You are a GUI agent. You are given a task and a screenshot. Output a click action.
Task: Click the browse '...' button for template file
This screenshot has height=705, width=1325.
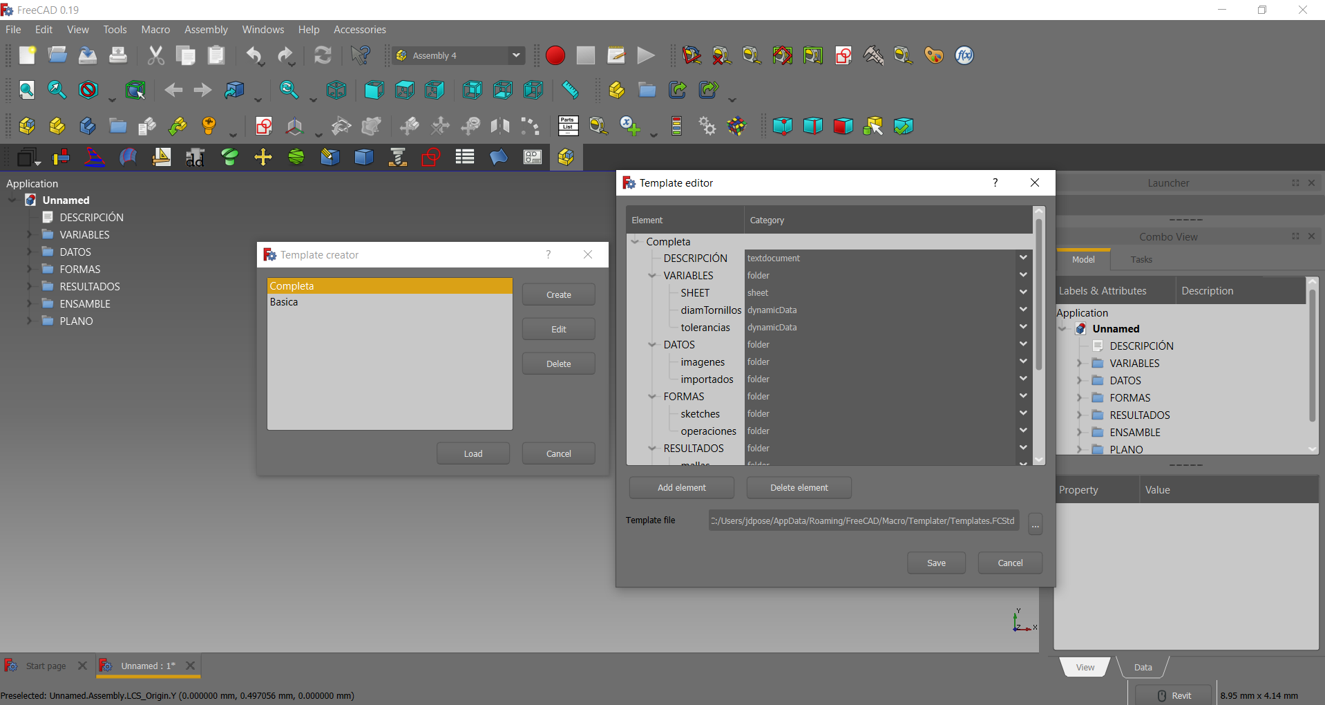pyautogui.click(x=1035, y=523)
